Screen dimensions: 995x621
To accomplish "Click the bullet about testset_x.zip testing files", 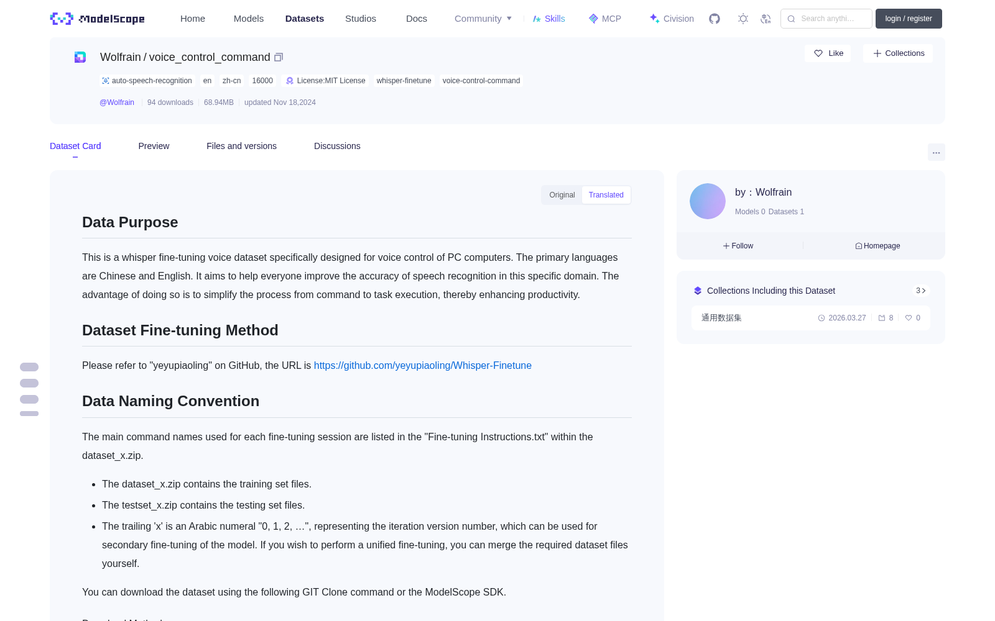I will [203, 505].
